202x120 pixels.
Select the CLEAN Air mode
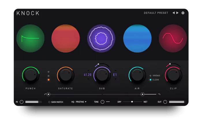pyautogui.click(x=154, y=80)
